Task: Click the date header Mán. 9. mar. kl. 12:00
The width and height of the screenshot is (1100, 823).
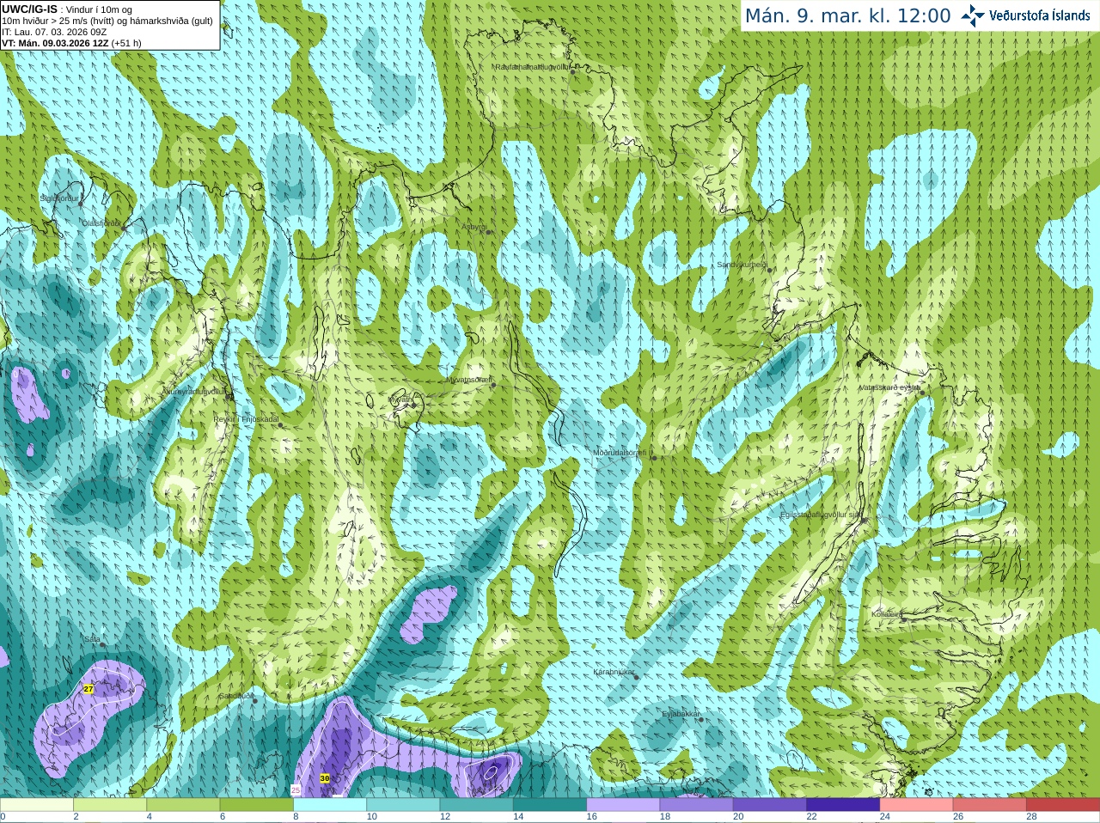Action: pos(847,15)
